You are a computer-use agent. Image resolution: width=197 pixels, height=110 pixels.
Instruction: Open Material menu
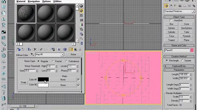tap(21, 1)
